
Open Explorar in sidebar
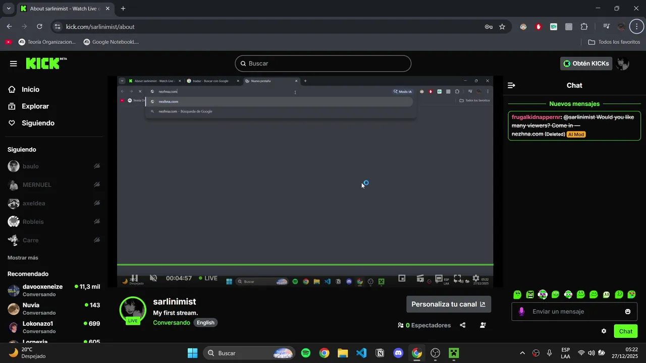(35, 106)
